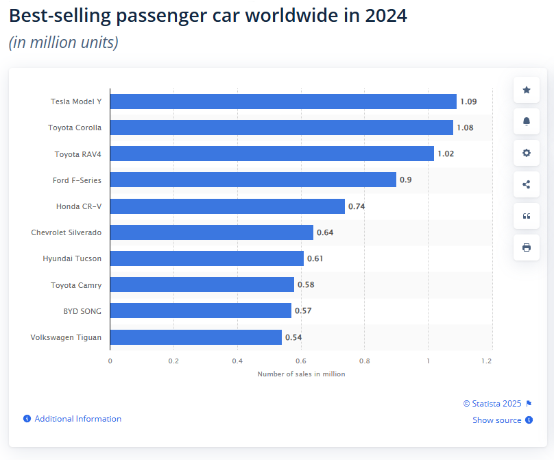This screenshot has height=460, width=554.
Task: Click the 1.08 value label
Action: click(x=465, y=128)
